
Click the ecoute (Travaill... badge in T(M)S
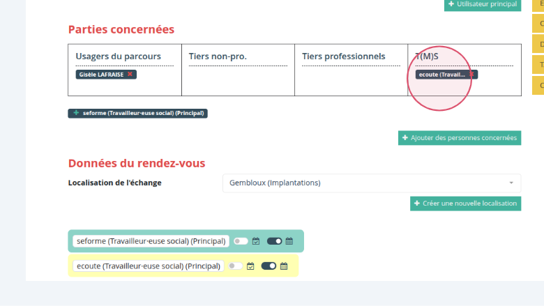441,75
